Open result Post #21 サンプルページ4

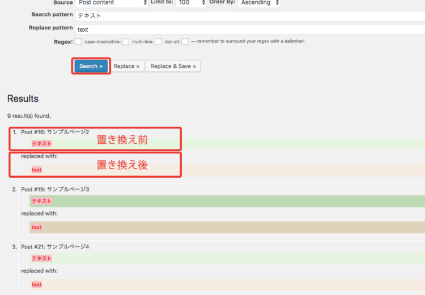click(x=55, y=247)
